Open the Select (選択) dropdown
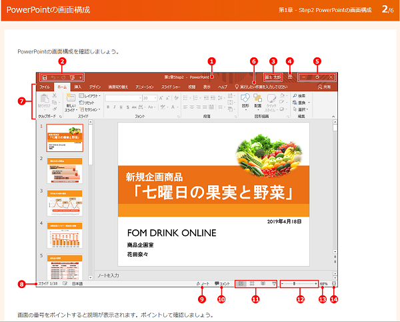The image size is (400, 322). pos(301,109)
